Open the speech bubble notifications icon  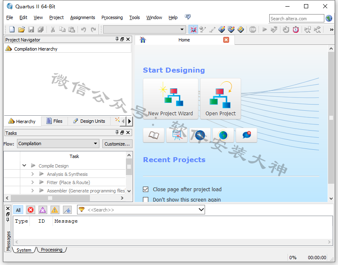pyautogui.click(x=246, y=135)
